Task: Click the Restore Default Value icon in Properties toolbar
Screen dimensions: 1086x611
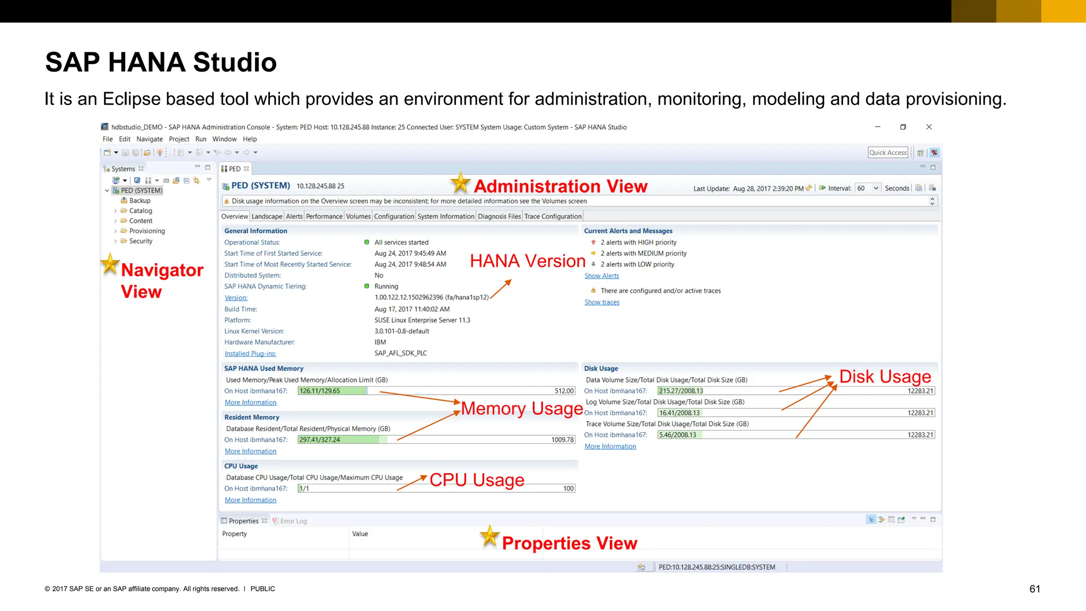Action: (x=891, y=520)
